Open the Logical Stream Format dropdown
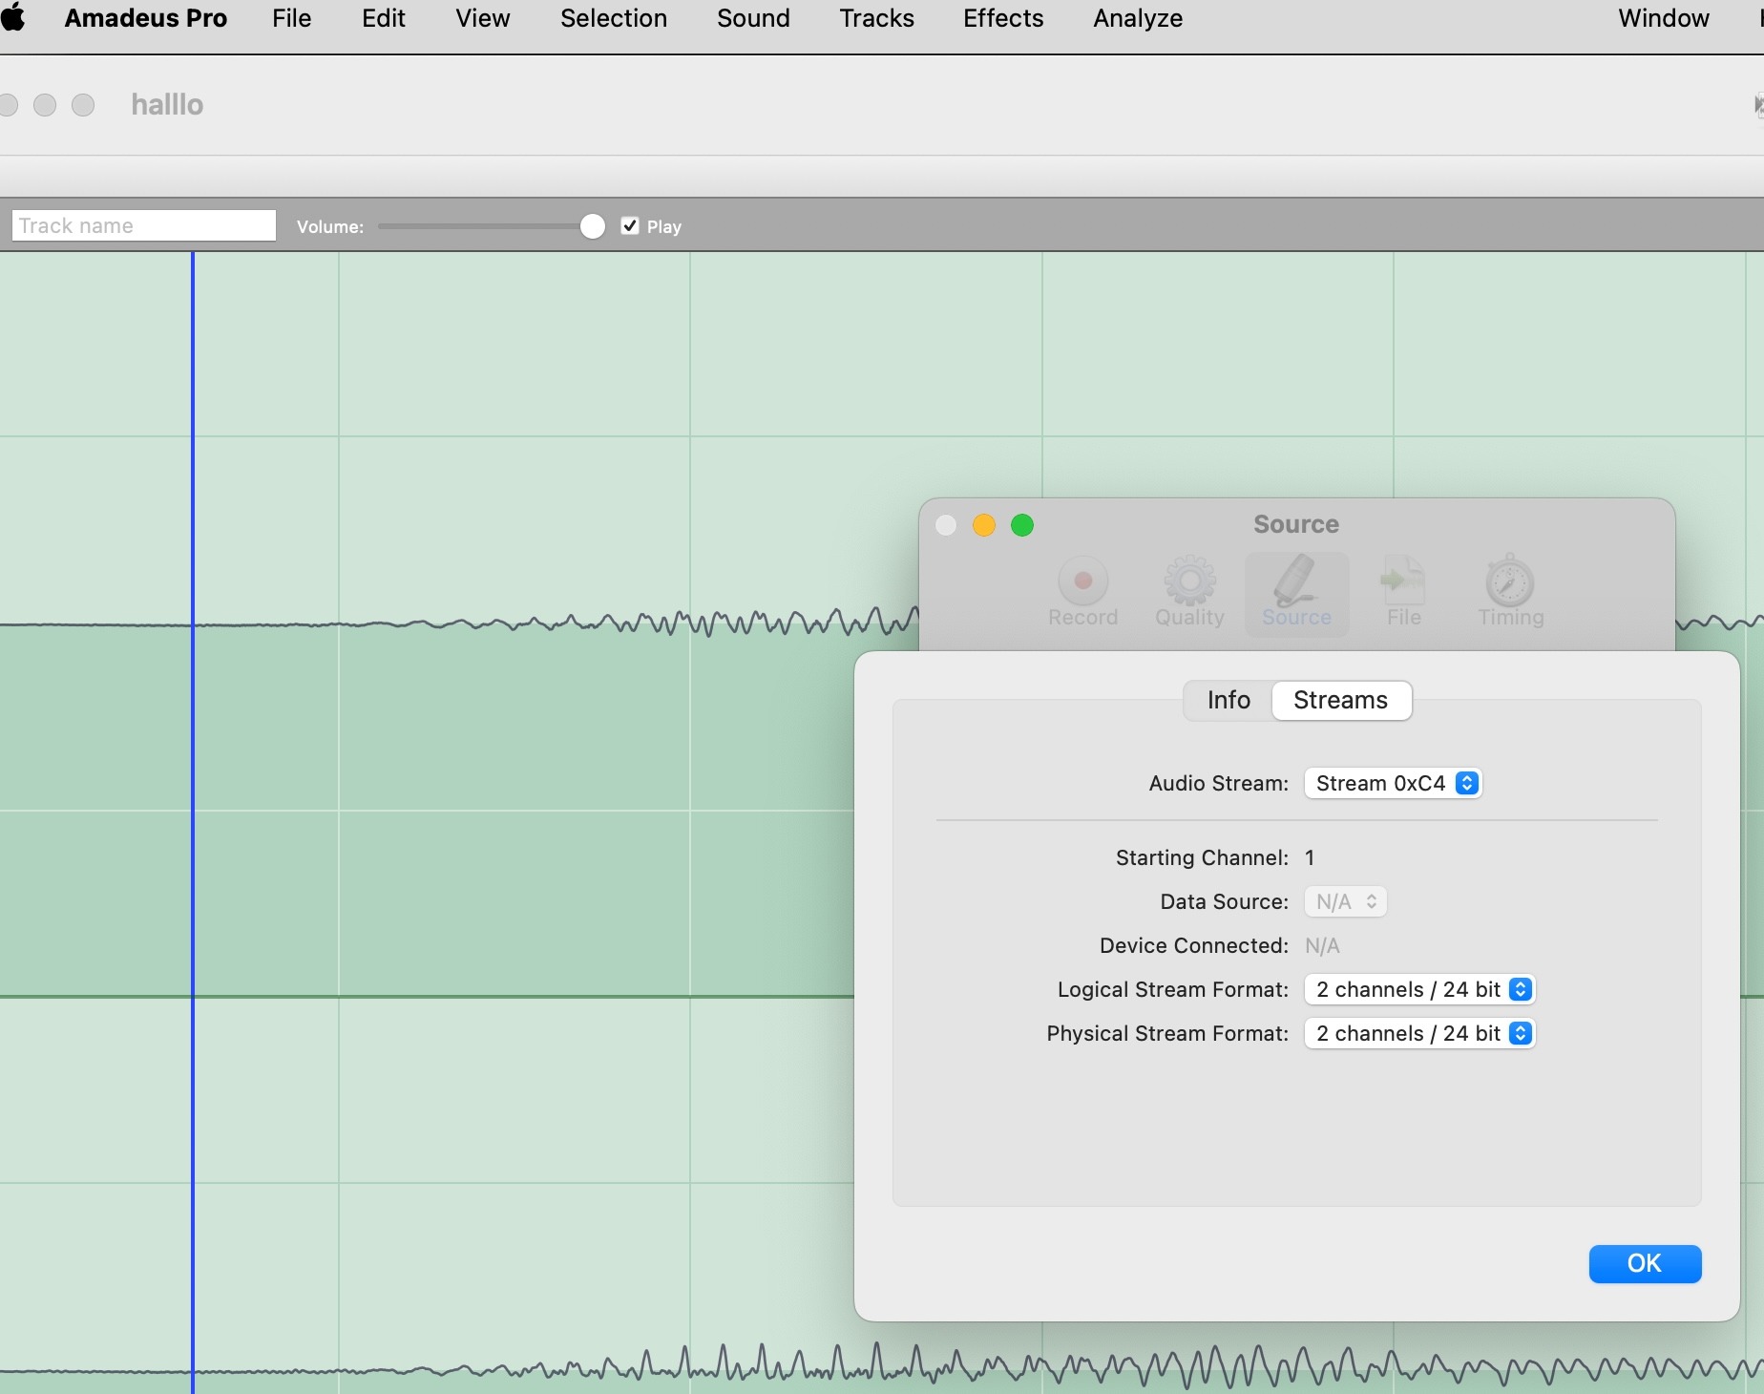 click(x=1419, y=989)
